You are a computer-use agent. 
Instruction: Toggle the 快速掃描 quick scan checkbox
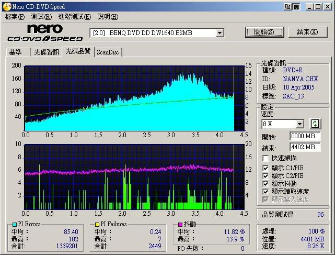coord(265,158)
